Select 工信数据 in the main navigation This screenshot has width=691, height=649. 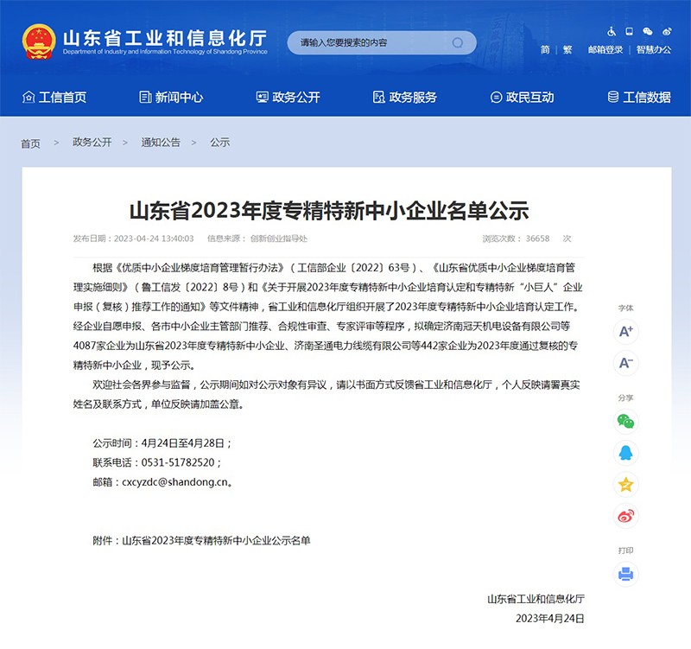click(638, 97)
